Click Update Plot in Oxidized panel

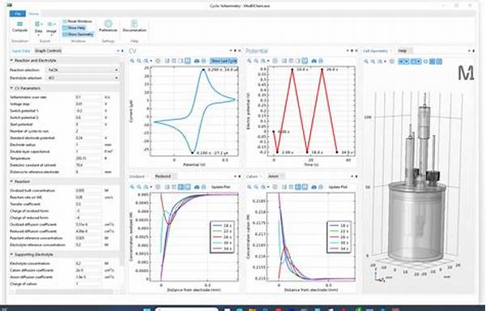(220, 187)
